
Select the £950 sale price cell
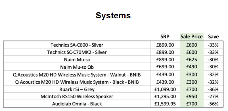coord(191,97)
